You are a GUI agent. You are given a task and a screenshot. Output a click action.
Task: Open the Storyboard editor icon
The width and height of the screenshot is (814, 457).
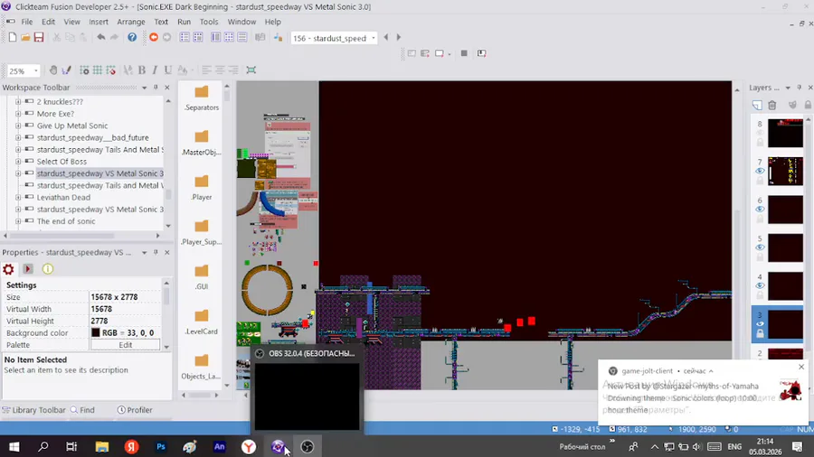tap(185, 37)
